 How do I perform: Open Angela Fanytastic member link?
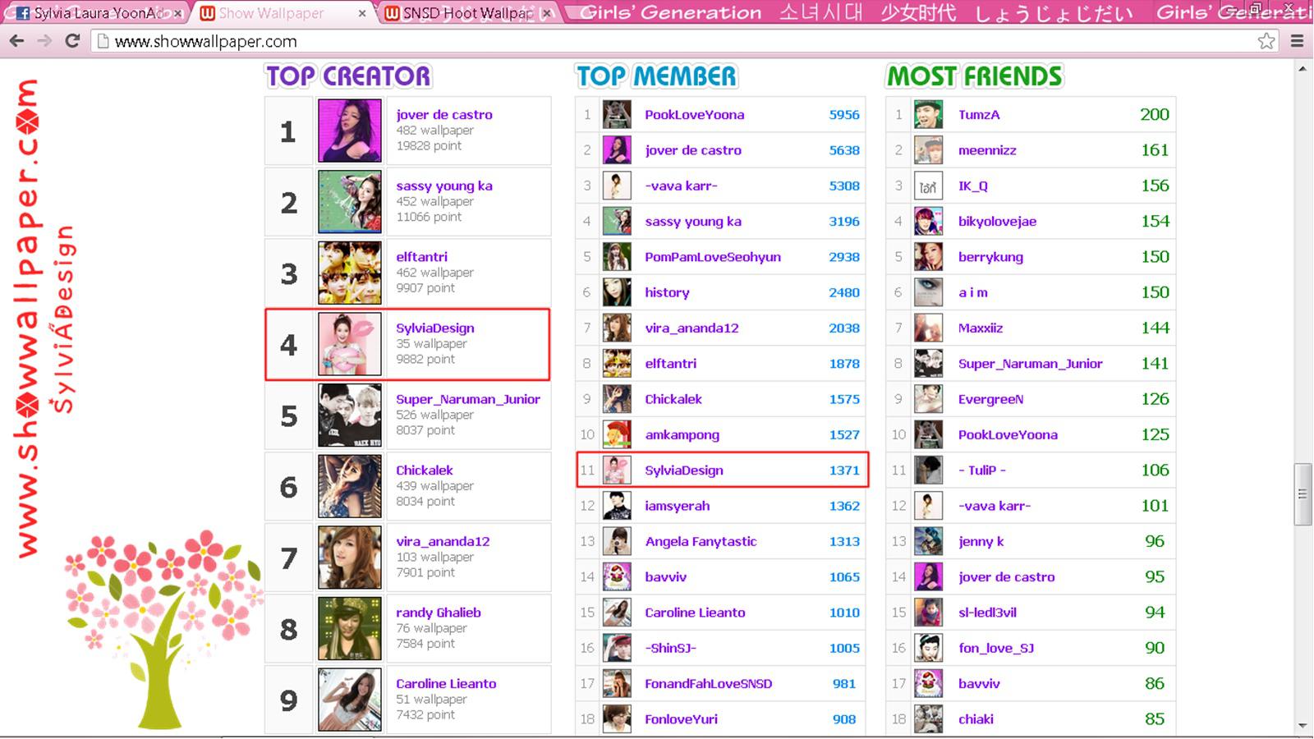[701, 541]
